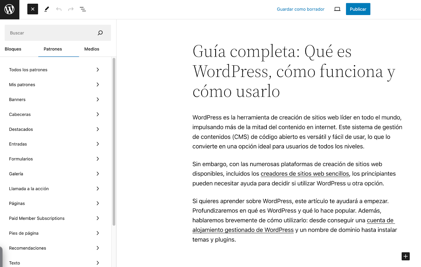
Task: Select the pencil edit tool
Action: (x=47, y=9)
